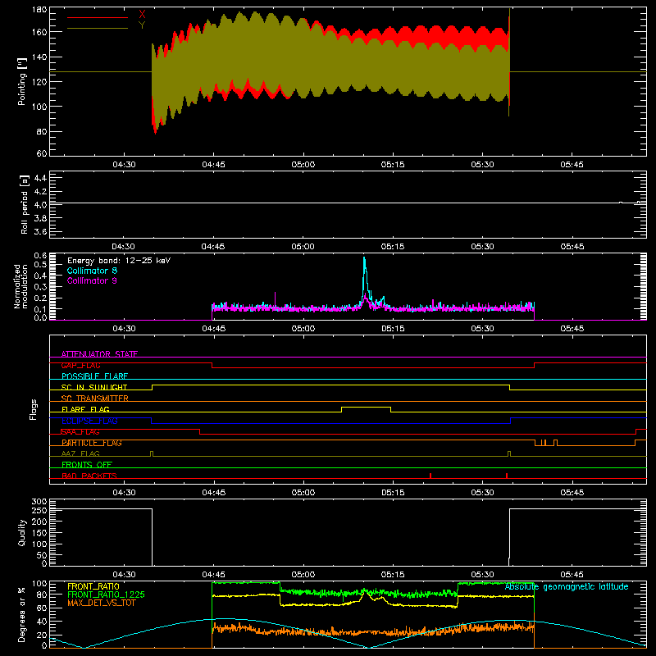Image resolution: width=656 pixels, height=656 pixels.
Task: Click the Normalized modulation axis title
Action: click(20, 286)
